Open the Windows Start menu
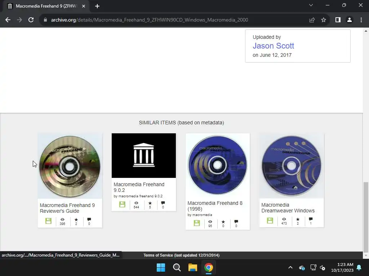Screen dimensions: 369x276 tap(161, 267)
